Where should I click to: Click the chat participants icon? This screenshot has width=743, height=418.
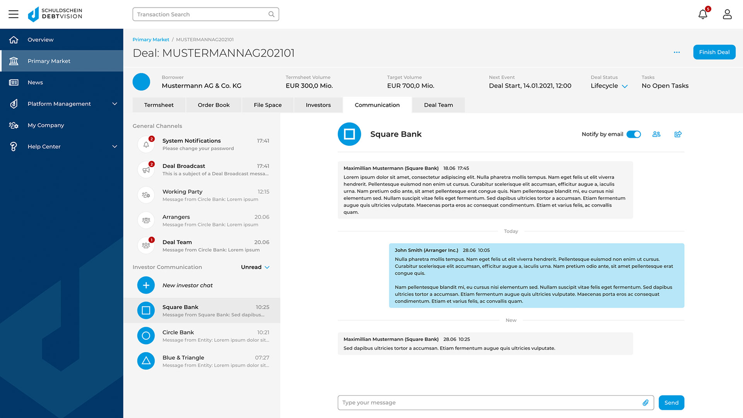[x=656, y=134]
